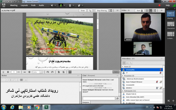Open the Meeting menu
The image size is (176, 110).
[14, 5]
